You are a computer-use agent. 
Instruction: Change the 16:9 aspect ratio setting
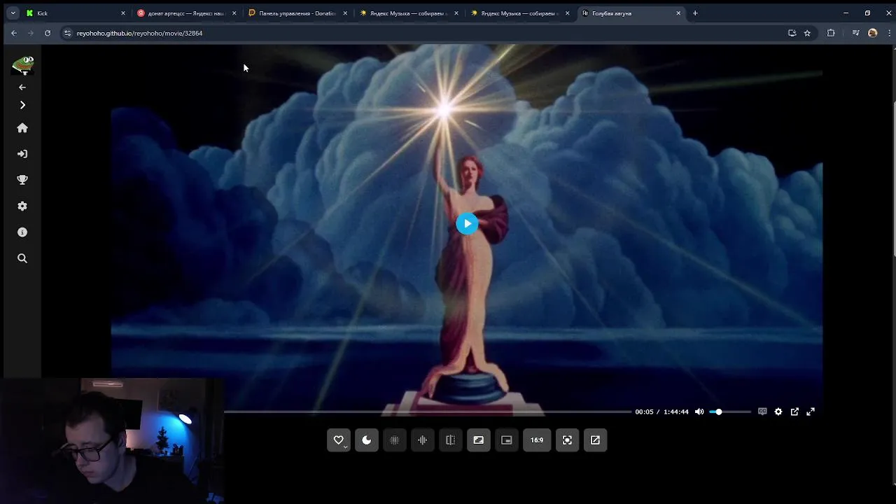(x=537, y=440)
